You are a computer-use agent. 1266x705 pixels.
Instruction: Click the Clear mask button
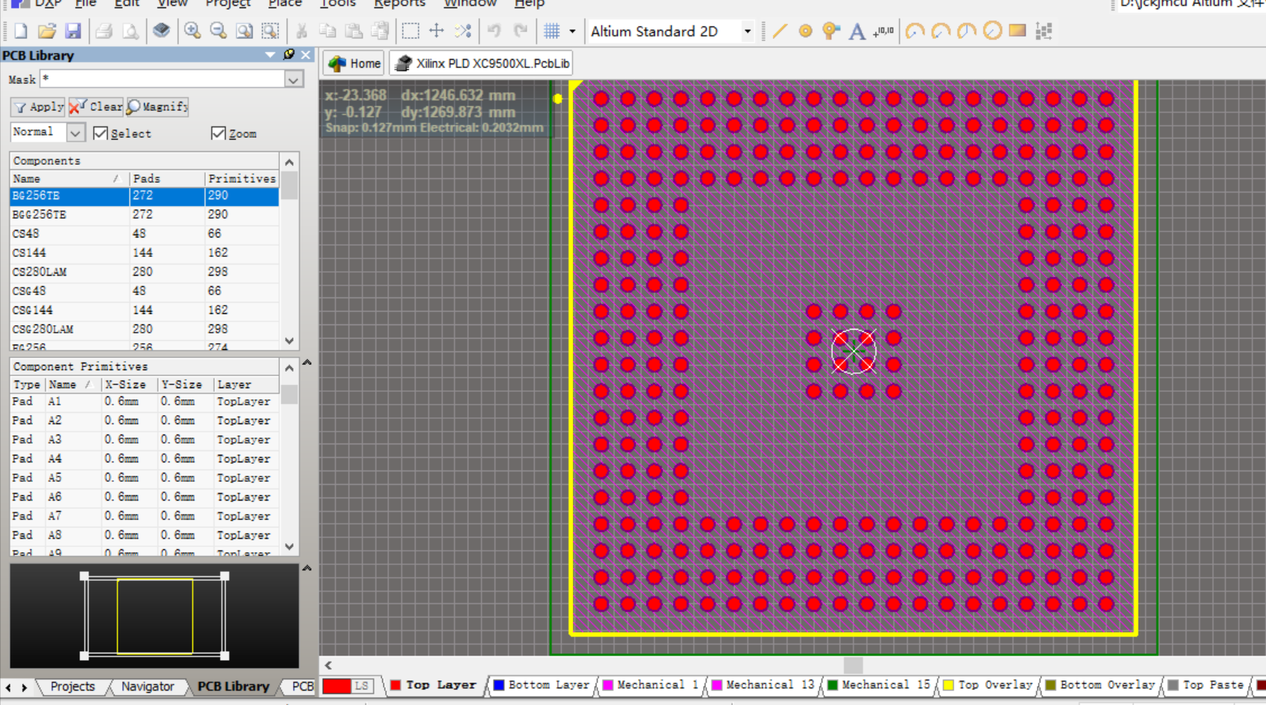click(96, 107)
